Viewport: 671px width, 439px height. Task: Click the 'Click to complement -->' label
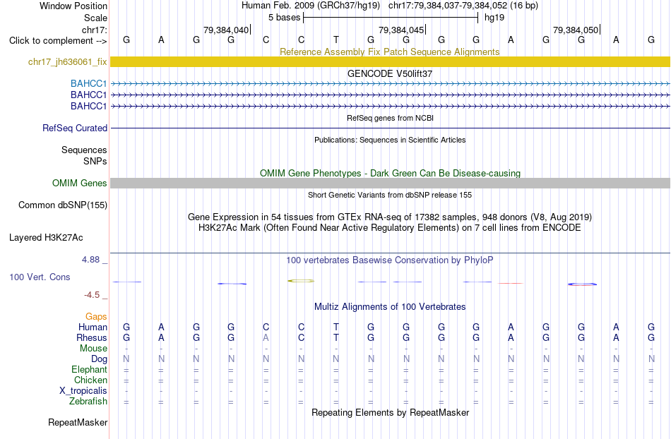(58, 41)
